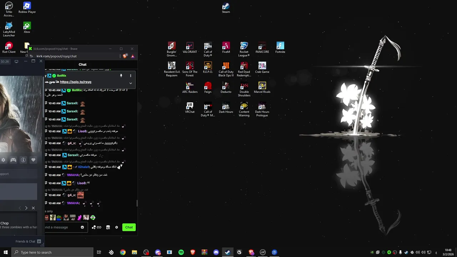Launch Content Warning desktop icon
The height and width of the screenshot is (257, 457).
(244, 109)
